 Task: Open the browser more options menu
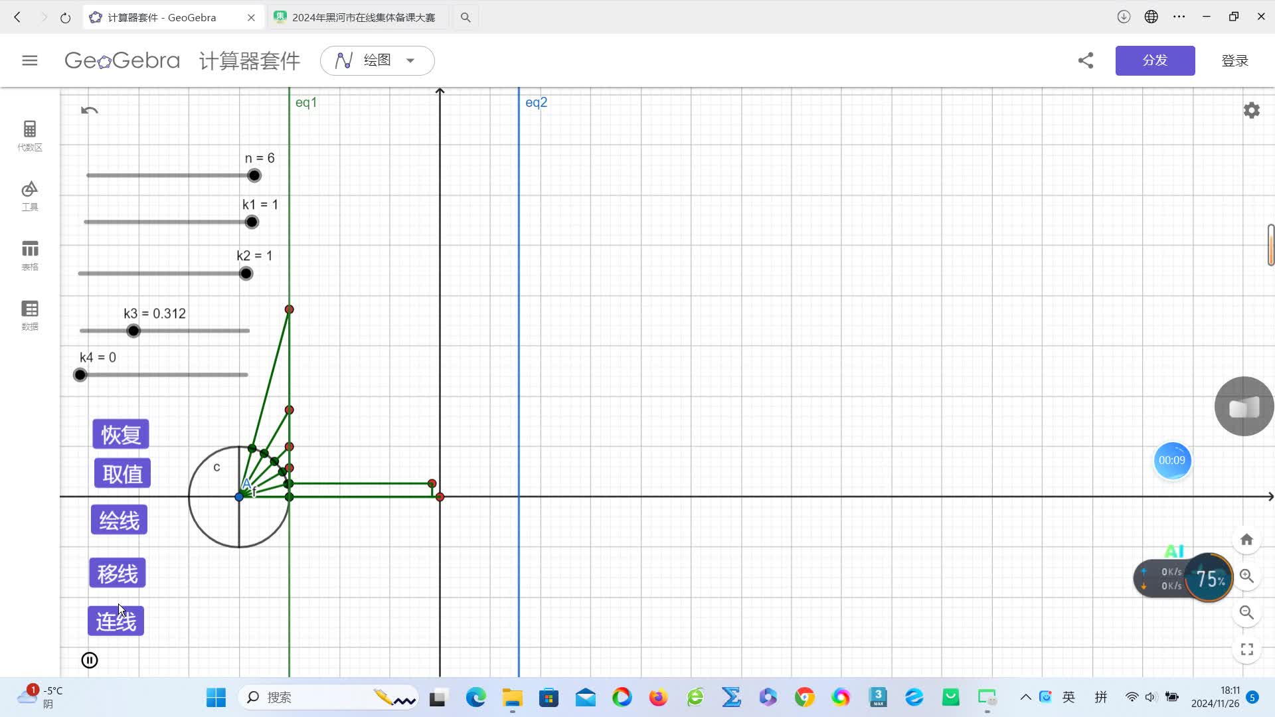(x=1179, y=17)
